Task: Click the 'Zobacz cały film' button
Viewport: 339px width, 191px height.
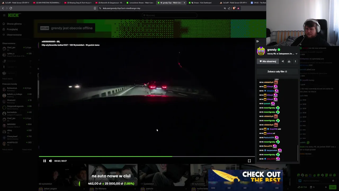Action: tap(277, 71)
